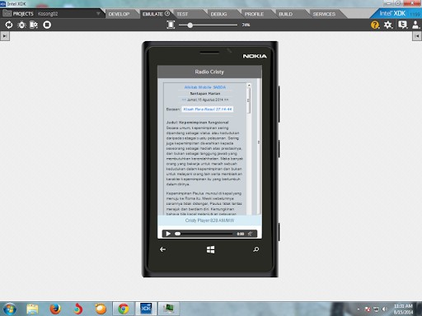Expand the right side panel arrow

(417, 36)
